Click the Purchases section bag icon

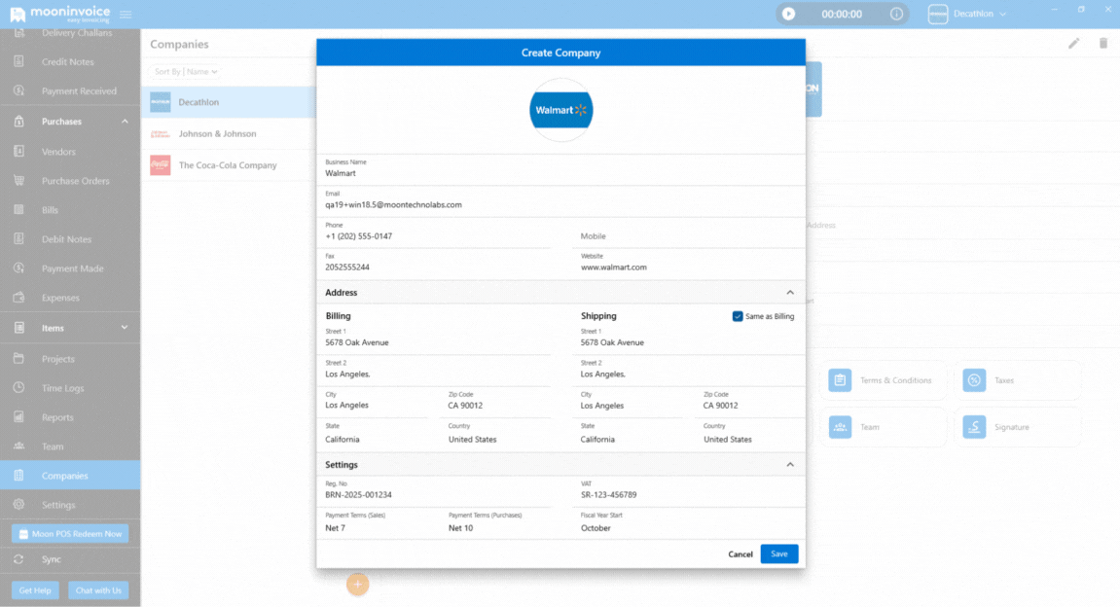[18, 122]
